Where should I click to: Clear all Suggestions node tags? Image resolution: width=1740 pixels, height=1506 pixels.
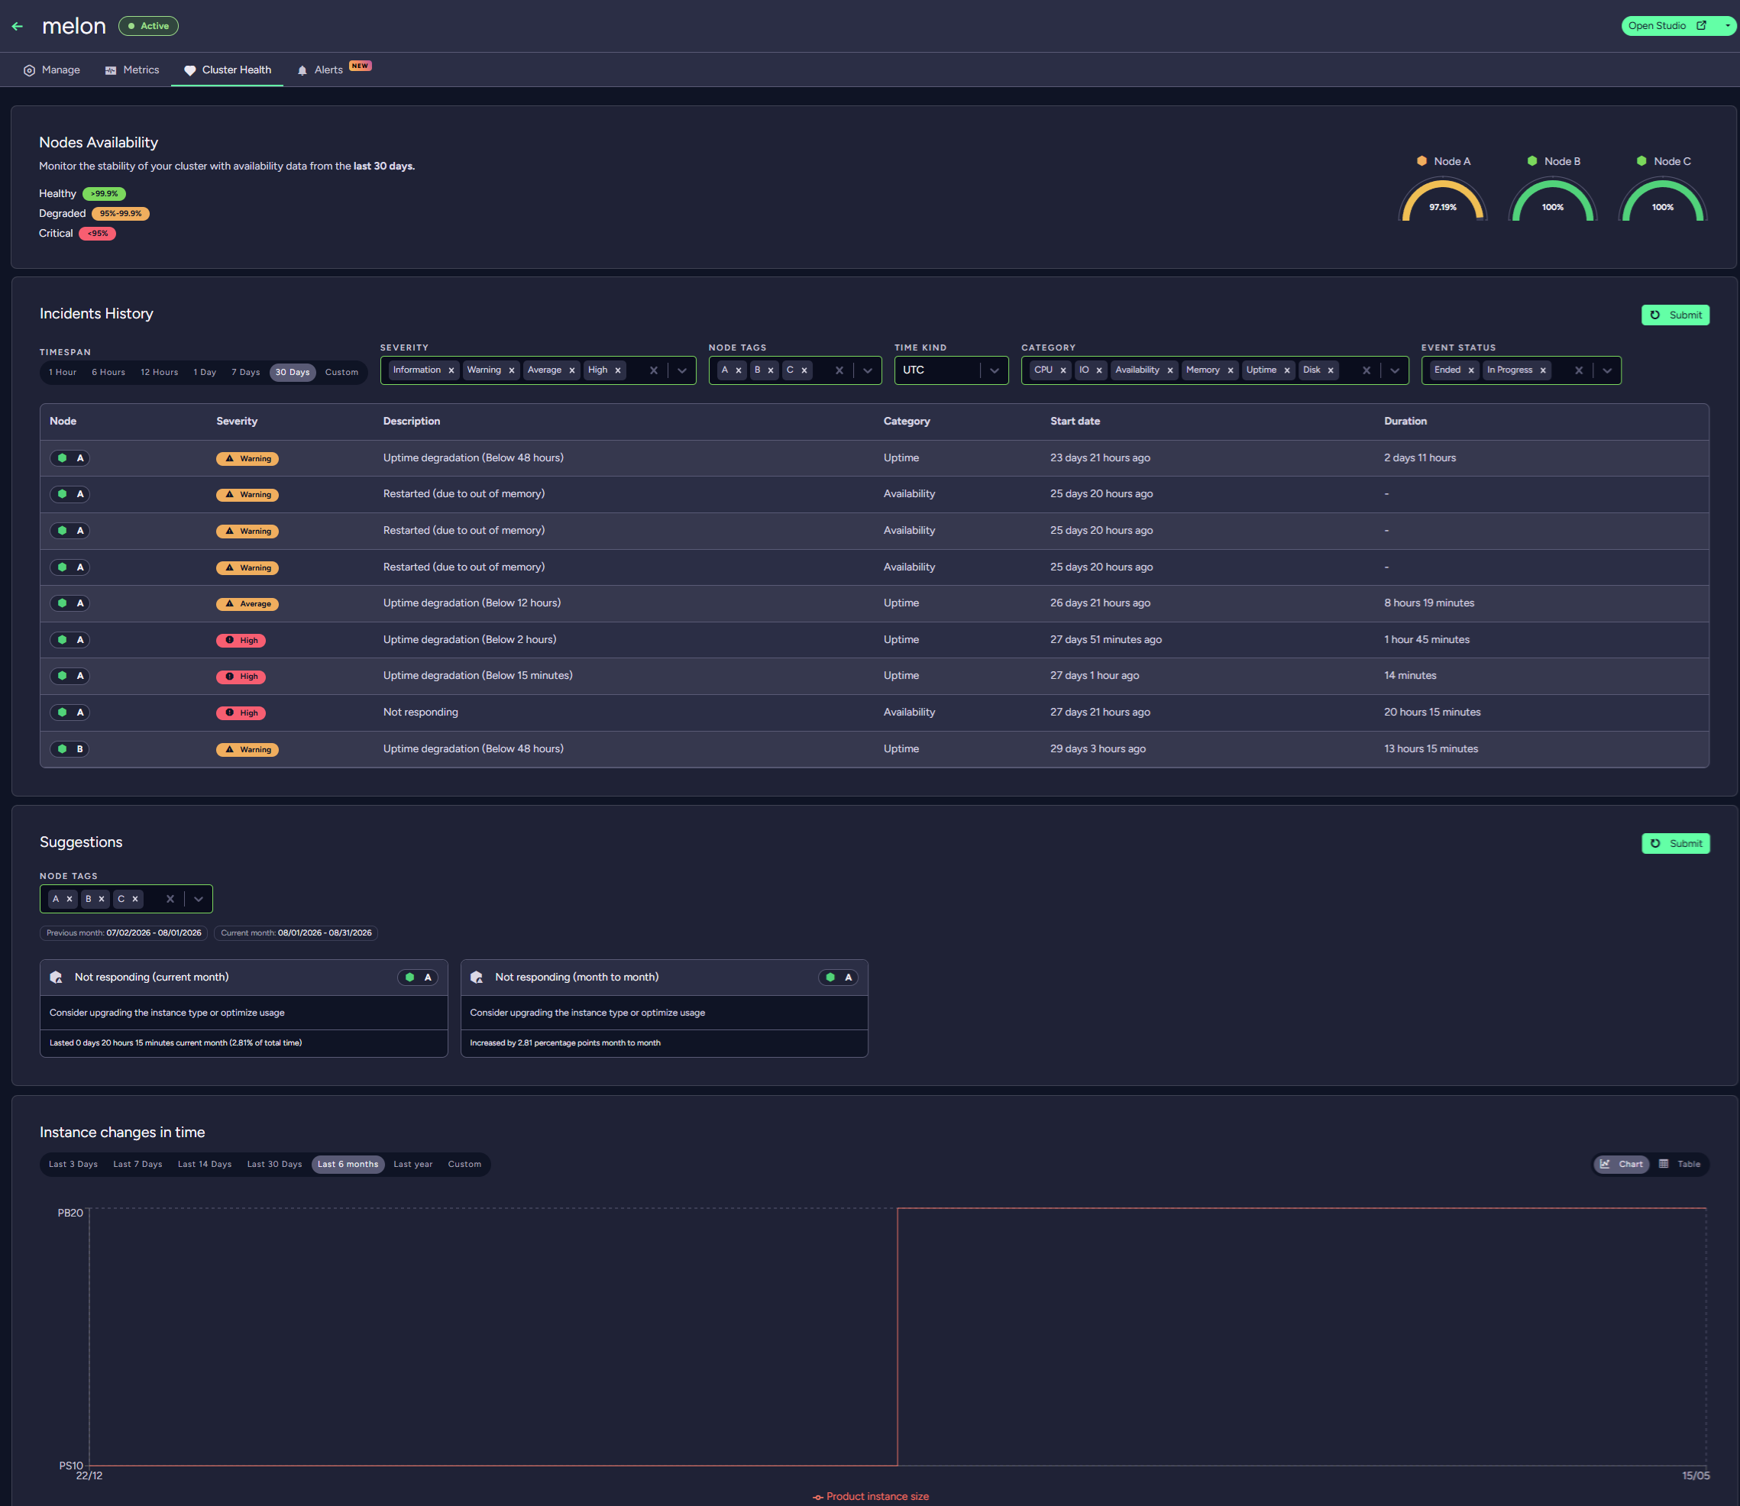(170, 899)
